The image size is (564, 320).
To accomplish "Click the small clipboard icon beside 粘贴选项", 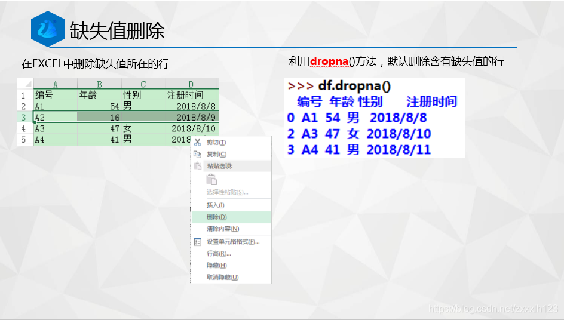I will pyautogui.click(x=198, y=166).
